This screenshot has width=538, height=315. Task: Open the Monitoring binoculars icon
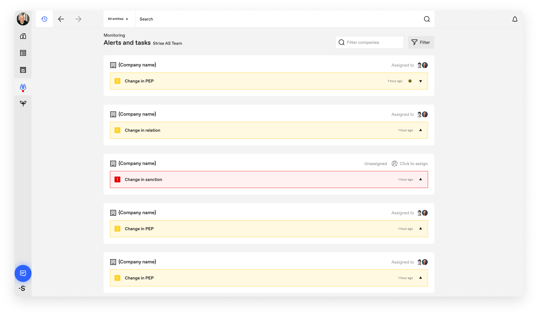23,87
